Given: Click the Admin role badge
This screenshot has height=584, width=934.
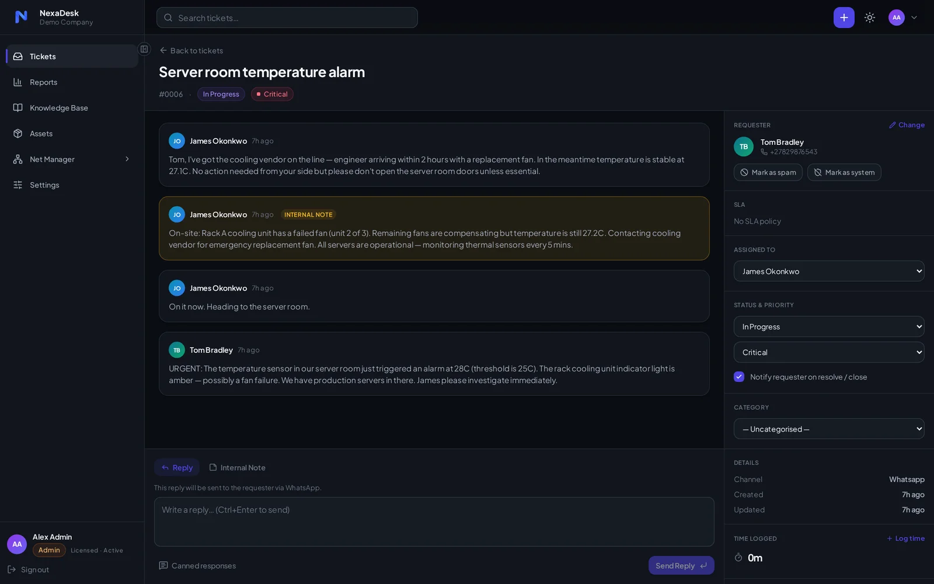Looking at the screenshot, I should (49, 550).
